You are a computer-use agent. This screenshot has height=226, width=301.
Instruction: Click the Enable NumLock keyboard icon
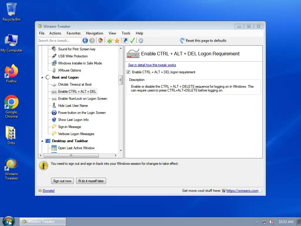tap(54, 99)
